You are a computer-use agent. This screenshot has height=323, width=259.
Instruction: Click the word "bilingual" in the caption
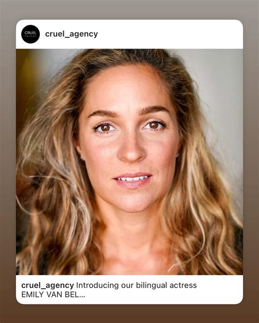point(151,285)
